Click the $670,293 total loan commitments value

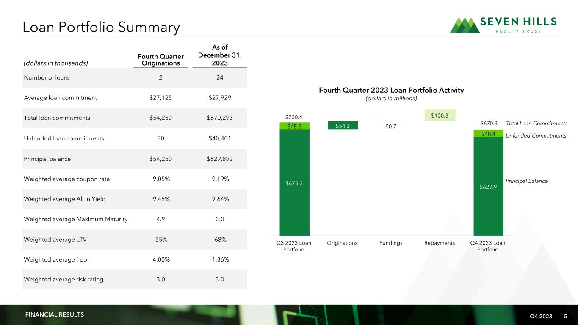219,118
